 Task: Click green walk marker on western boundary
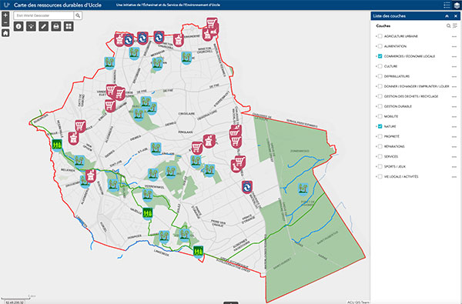pos(57,145)
